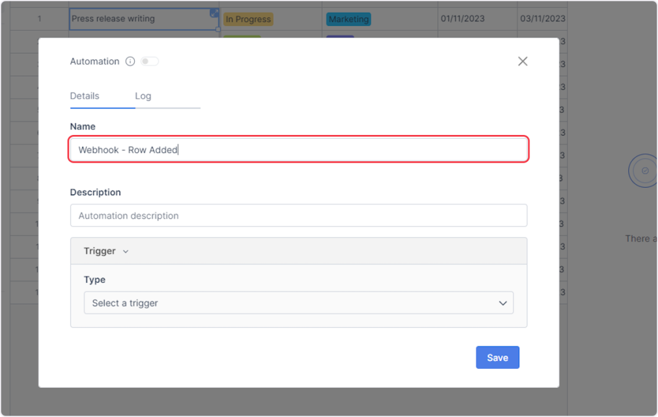Click the expand icon on Press release cell
Viewport: 658px width, 417px height.
(214, 13)
